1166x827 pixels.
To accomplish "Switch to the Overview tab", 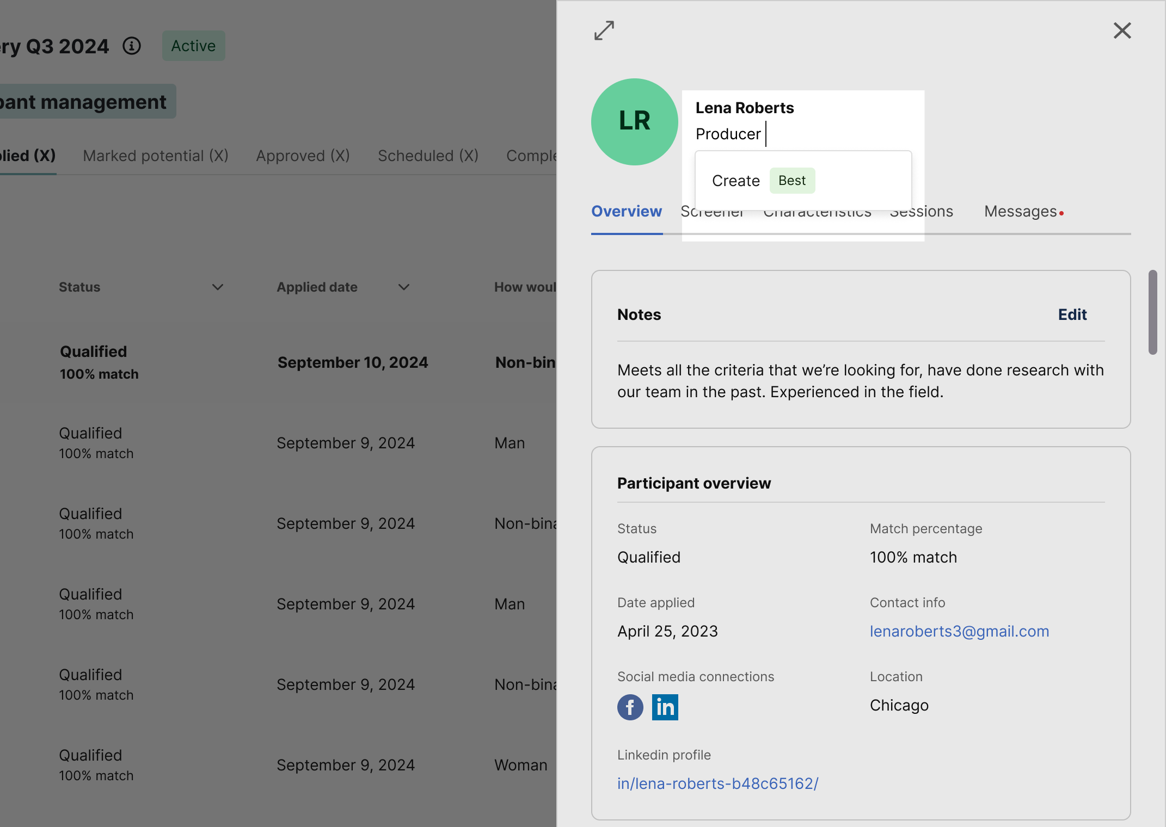I will pos(627,211).
